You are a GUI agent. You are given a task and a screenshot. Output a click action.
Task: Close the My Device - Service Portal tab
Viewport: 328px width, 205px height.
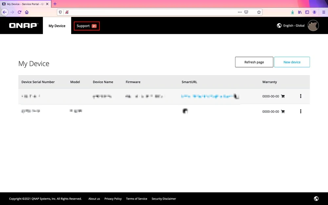point(47,4)
